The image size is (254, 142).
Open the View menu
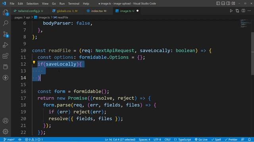45,4
